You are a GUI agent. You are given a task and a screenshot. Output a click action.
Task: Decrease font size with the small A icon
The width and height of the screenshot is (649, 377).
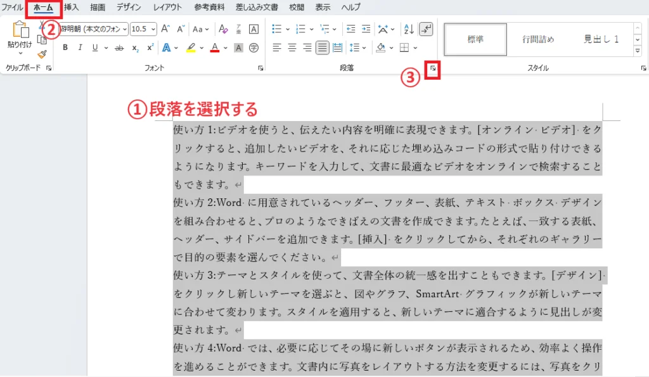point(181,29)
